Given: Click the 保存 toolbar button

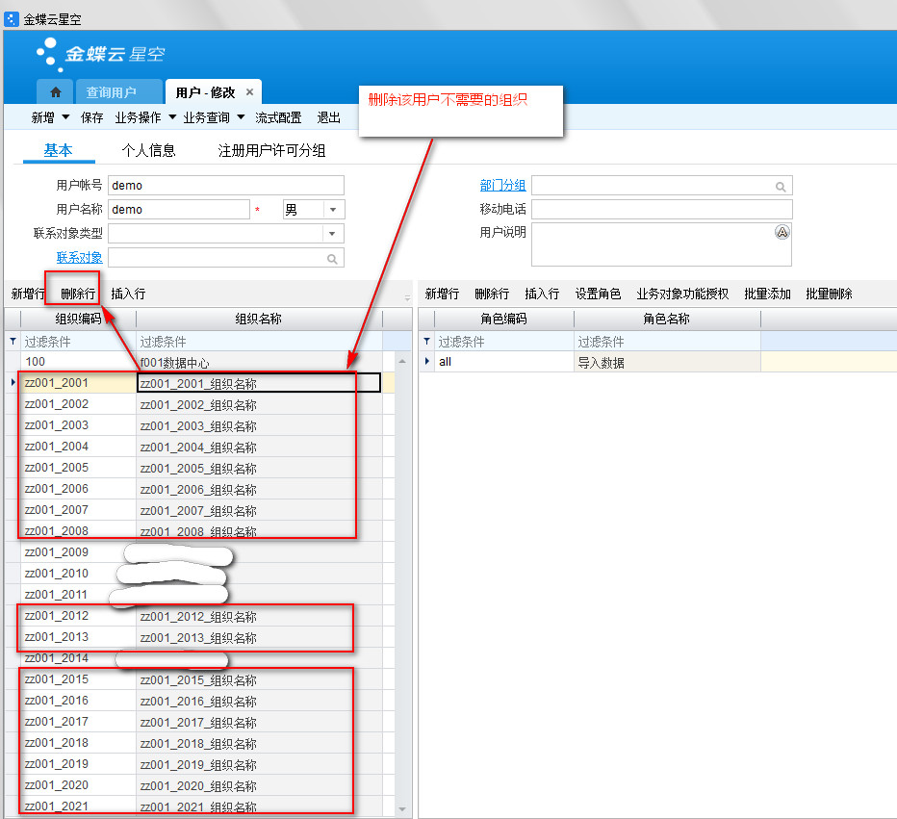Looking at the screenshot, I should point(92,117).
